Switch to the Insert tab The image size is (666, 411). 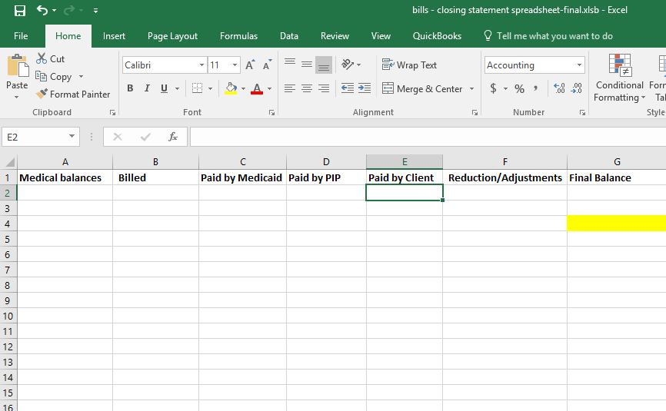point(114,36)
